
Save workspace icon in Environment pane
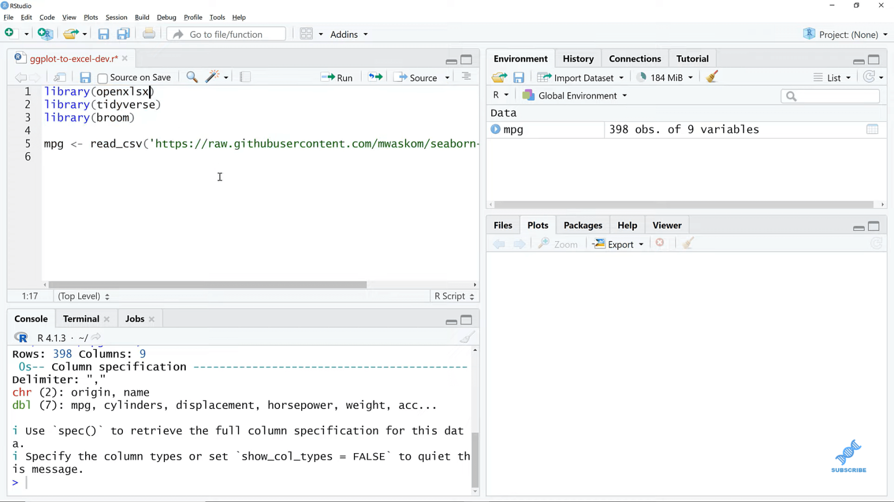tap(519, 78)
